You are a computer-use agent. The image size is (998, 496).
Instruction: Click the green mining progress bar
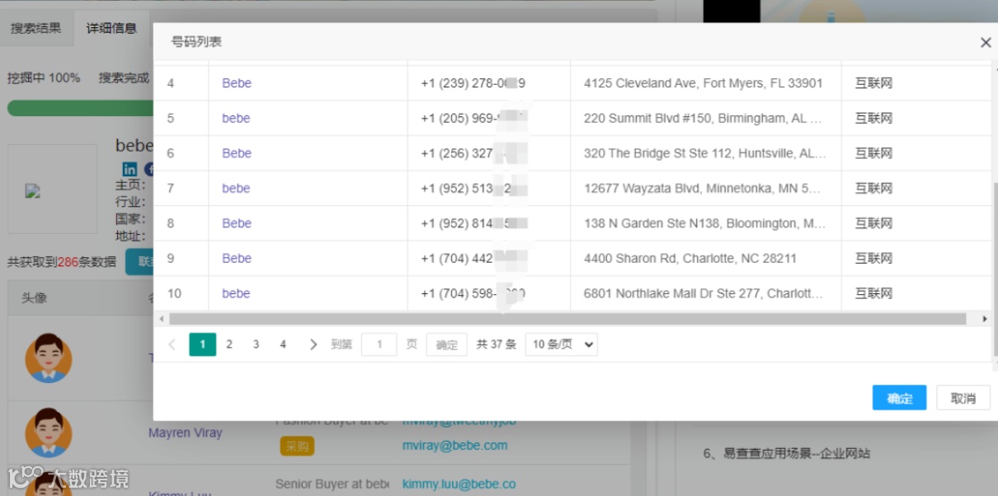click(80, 108)
